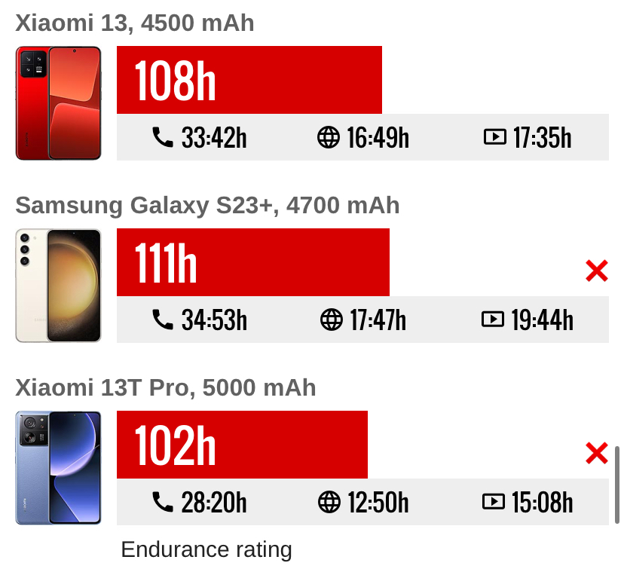This screenshot has width=624, height=572.
Task: Click the Galaxy S23+ video playback icon
Action: (493, 320)
